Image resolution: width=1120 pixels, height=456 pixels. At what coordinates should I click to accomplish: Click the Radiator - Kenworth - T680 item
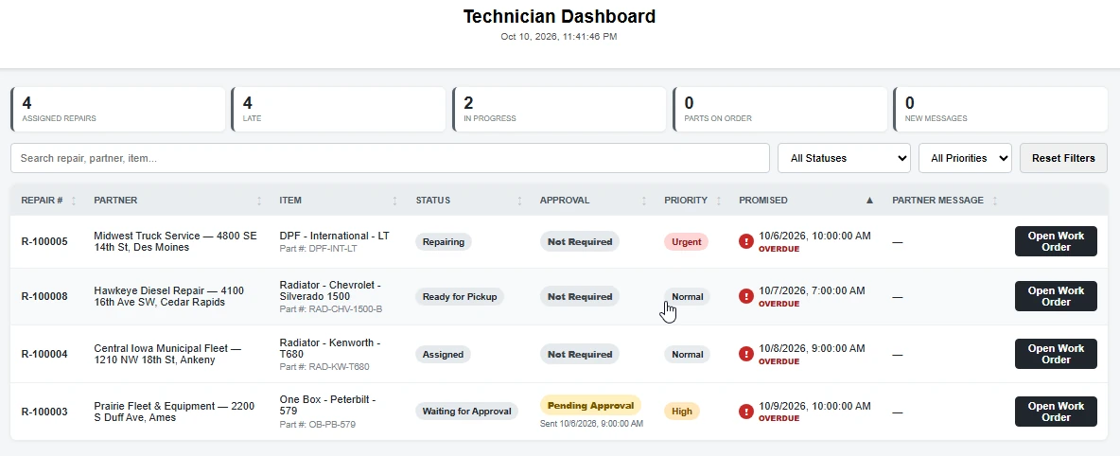click(x=330, y=348)
